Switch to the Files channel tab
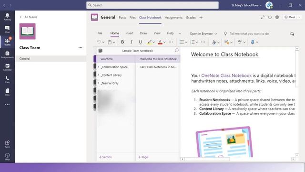The height and width of the screenshot is (172, 305). pyautogui.click(x=132, y=18)
